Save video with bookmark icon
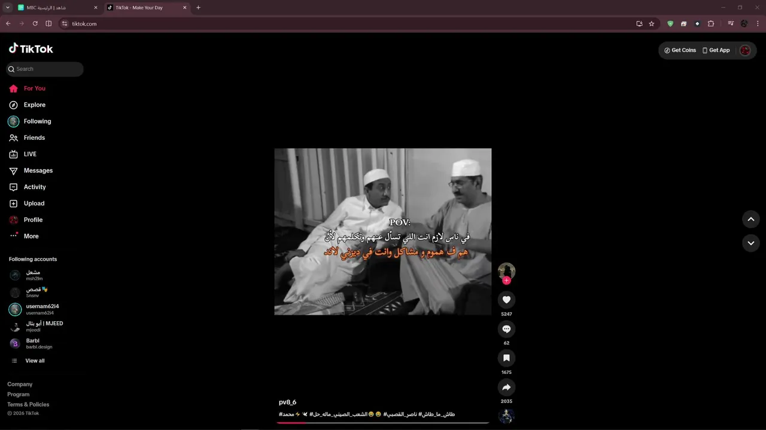 pos(506,358)
